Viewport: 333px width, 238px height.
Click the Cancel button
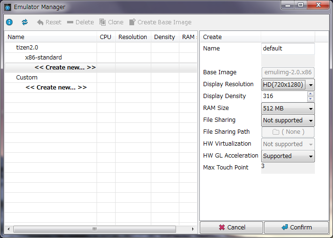[x=232, y=228]
